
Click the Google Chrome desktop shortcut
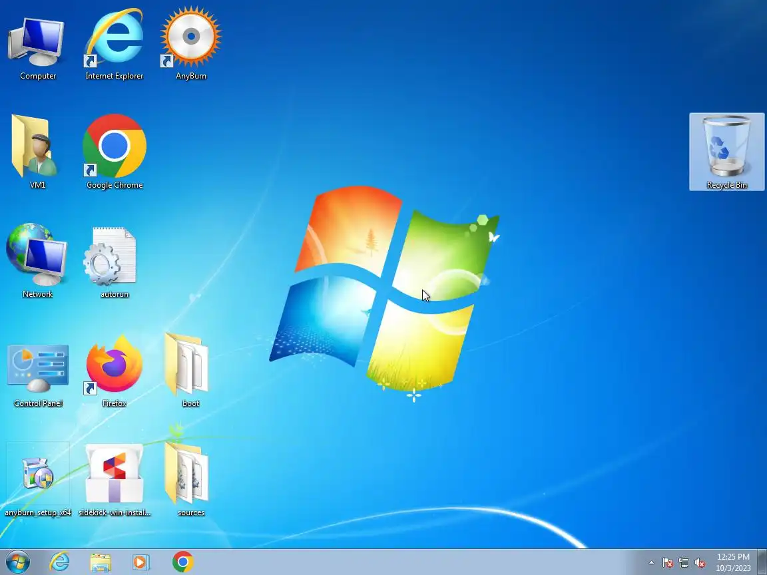coord(115,152)
